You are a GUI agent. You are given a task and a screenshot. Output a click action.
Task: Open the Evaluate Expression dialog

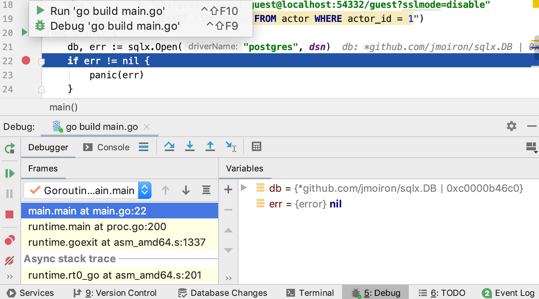pos(257,146)
